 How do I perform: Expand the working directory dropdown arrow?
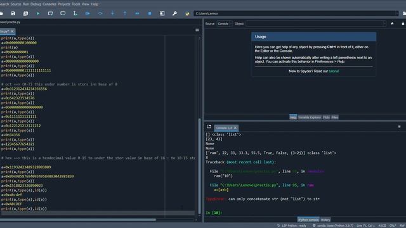click(x=396, y=13)
